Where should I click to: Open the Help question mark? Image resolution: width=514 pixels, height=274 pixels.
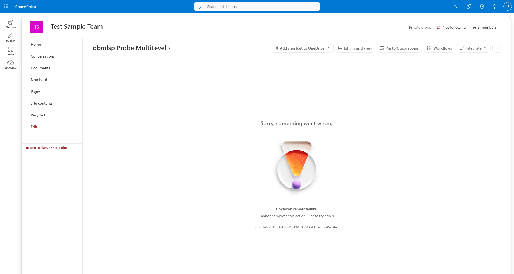pyautogui.click(x=495, y=6)
